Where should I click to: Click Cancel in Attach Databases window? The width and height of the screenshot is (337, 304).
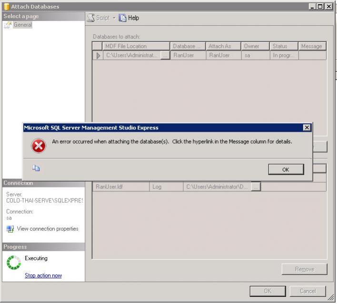[x=308, y=291]
